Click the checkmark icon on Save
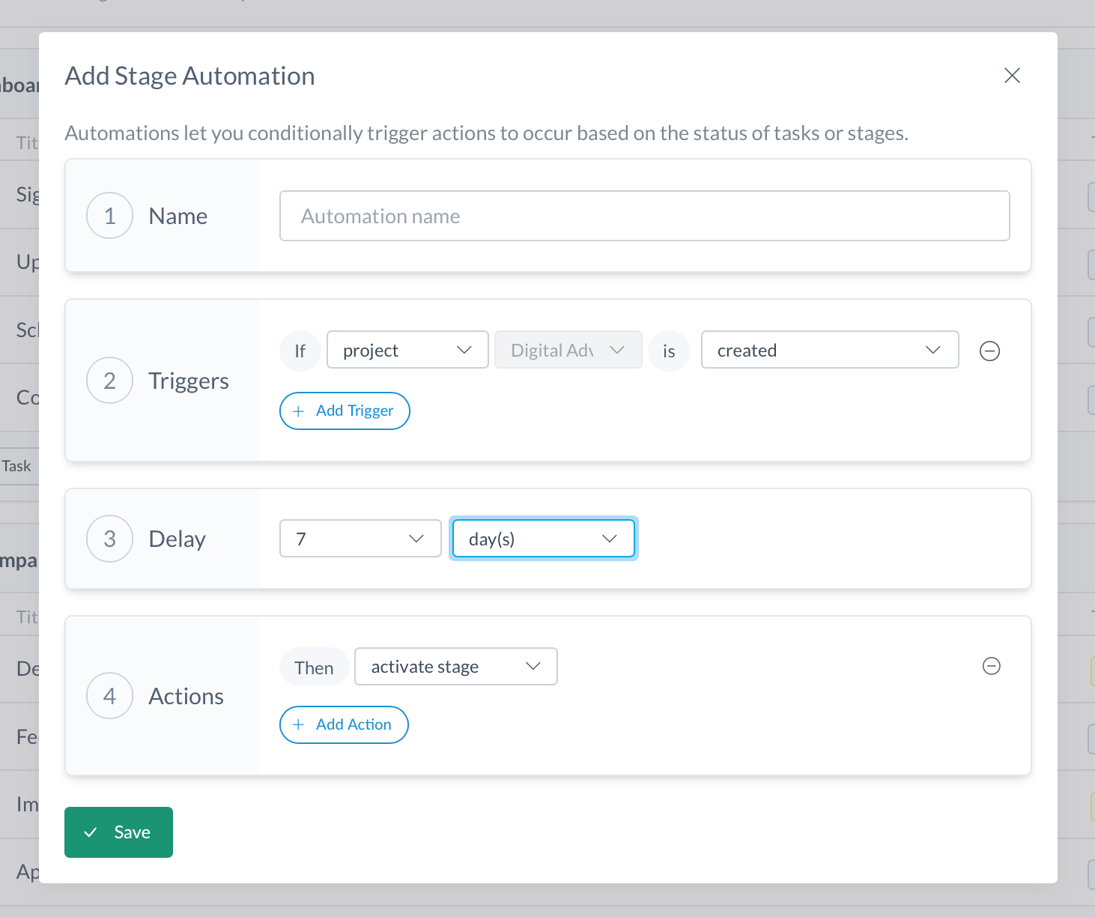Viewport: 1095px width, 917px height. (x=91, y=832)
